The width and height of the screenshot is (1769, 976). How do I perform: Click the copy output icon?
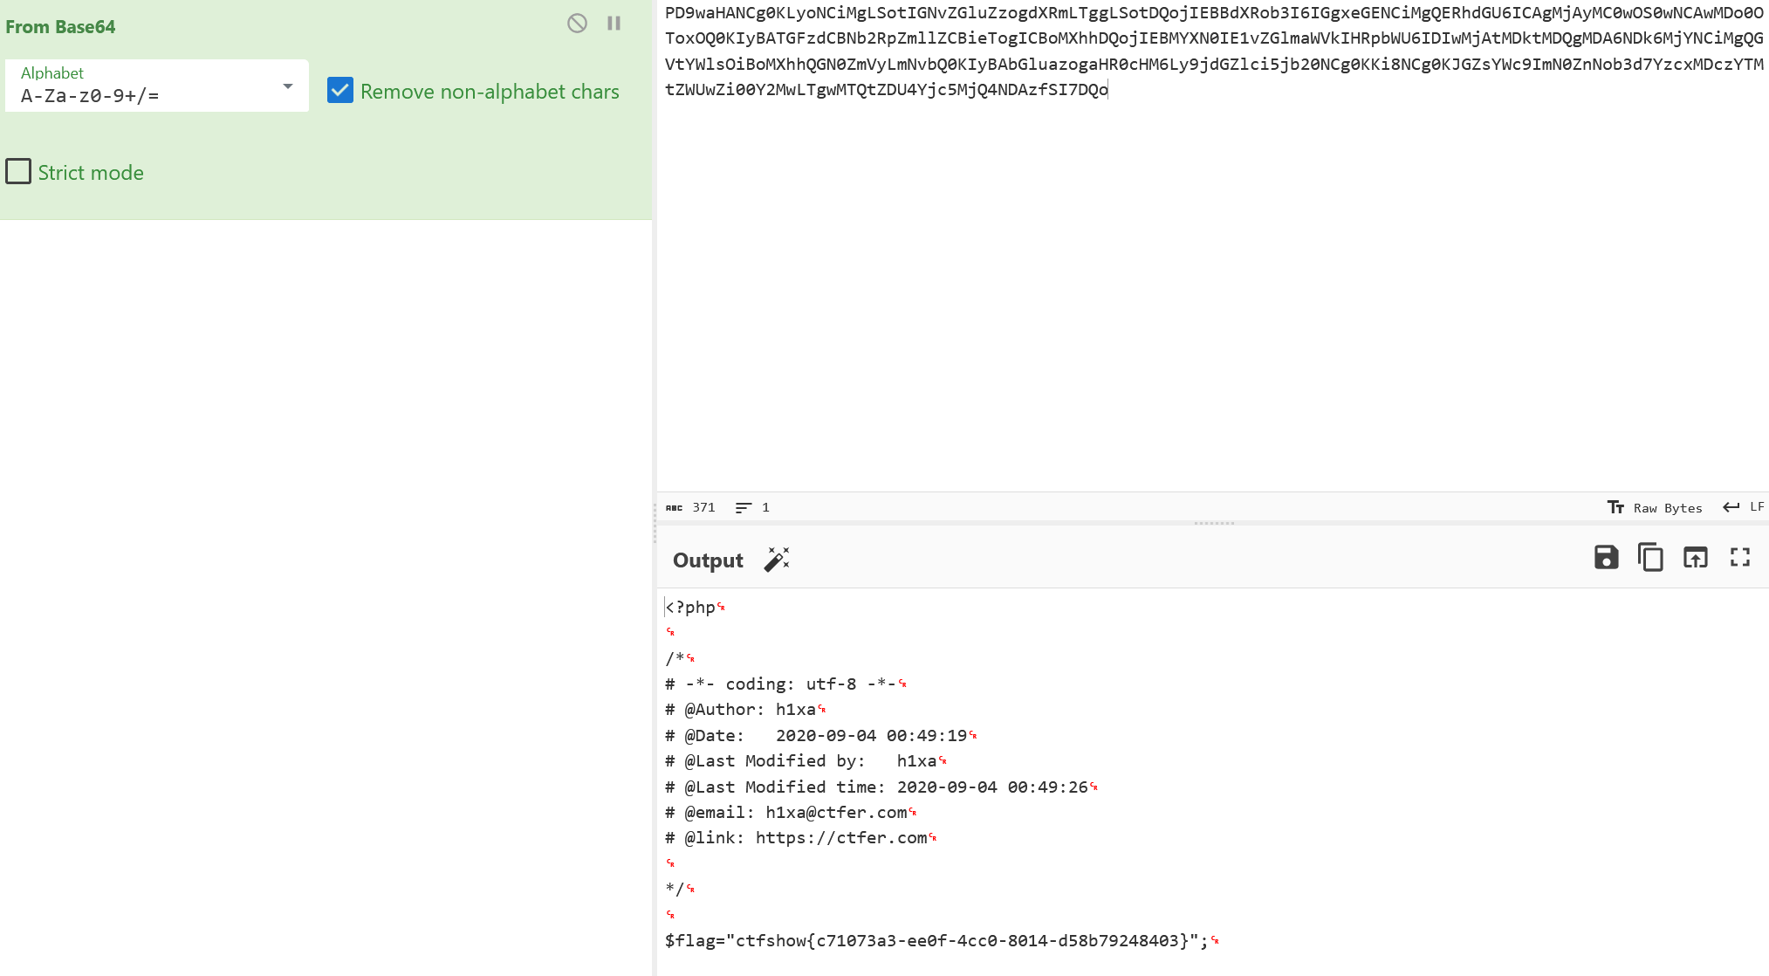(x=1649, y=558)
